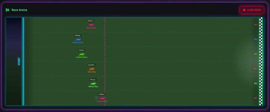This screenshot has height=112, width=270.
Task: Click the green Golden Flame horse
Action: coord(82,55)
